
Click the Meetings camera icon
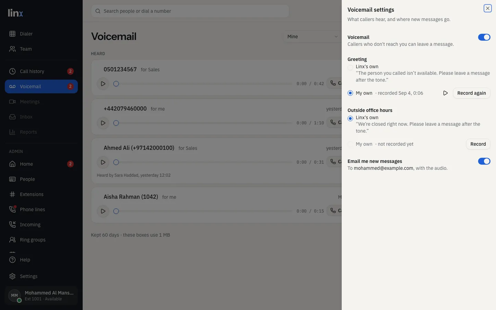(12, 102)
